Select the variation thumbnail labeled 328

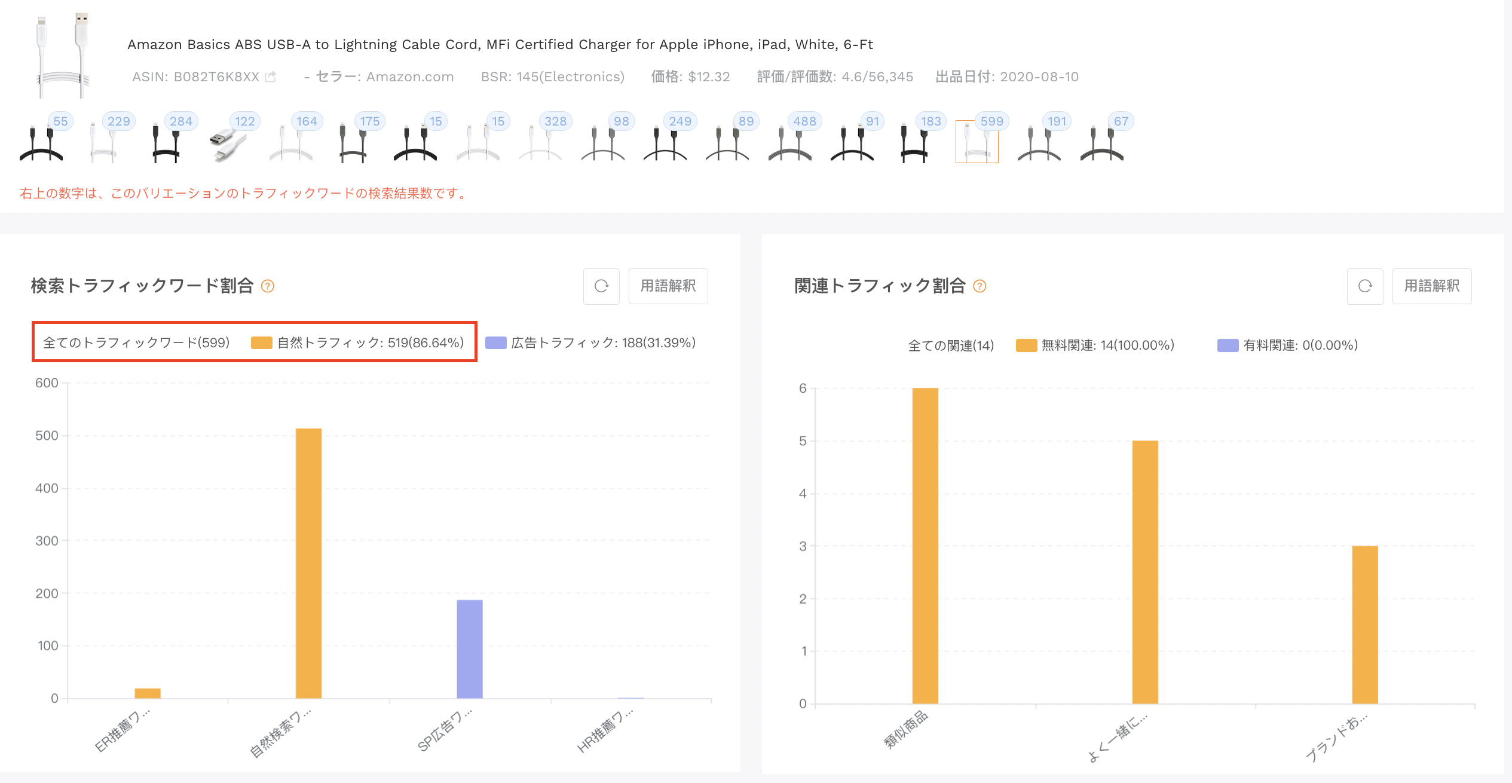[x=540, y=142]
